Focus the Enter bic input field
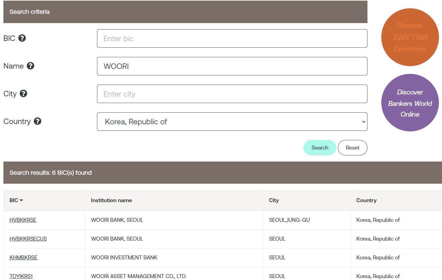 click(232, 38)
